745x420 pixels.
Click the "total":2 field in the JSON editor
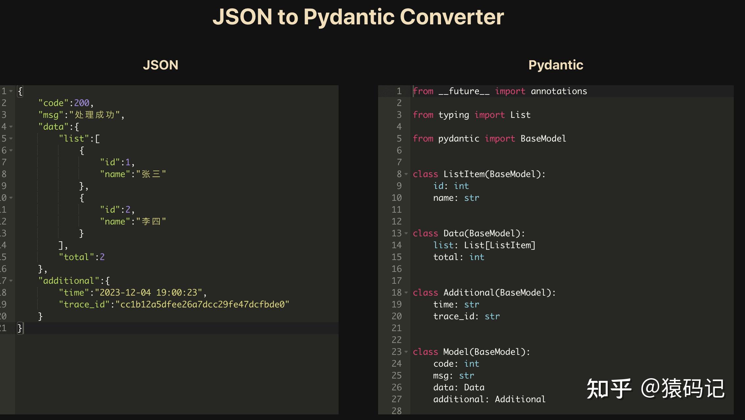[82, 257]
